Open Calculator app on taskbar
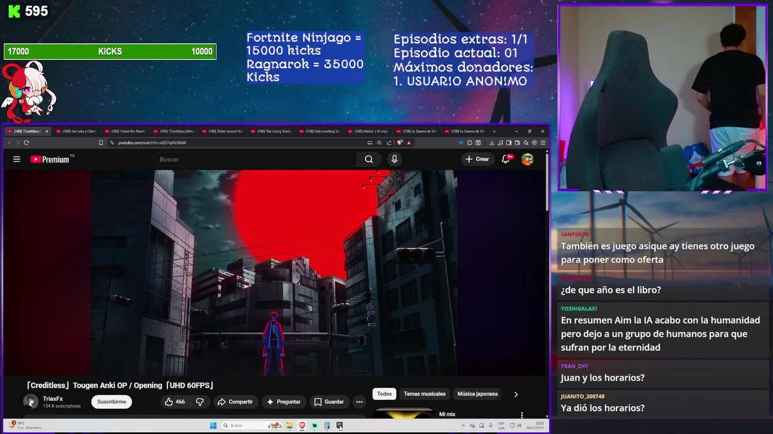 (x=327, y=426)
